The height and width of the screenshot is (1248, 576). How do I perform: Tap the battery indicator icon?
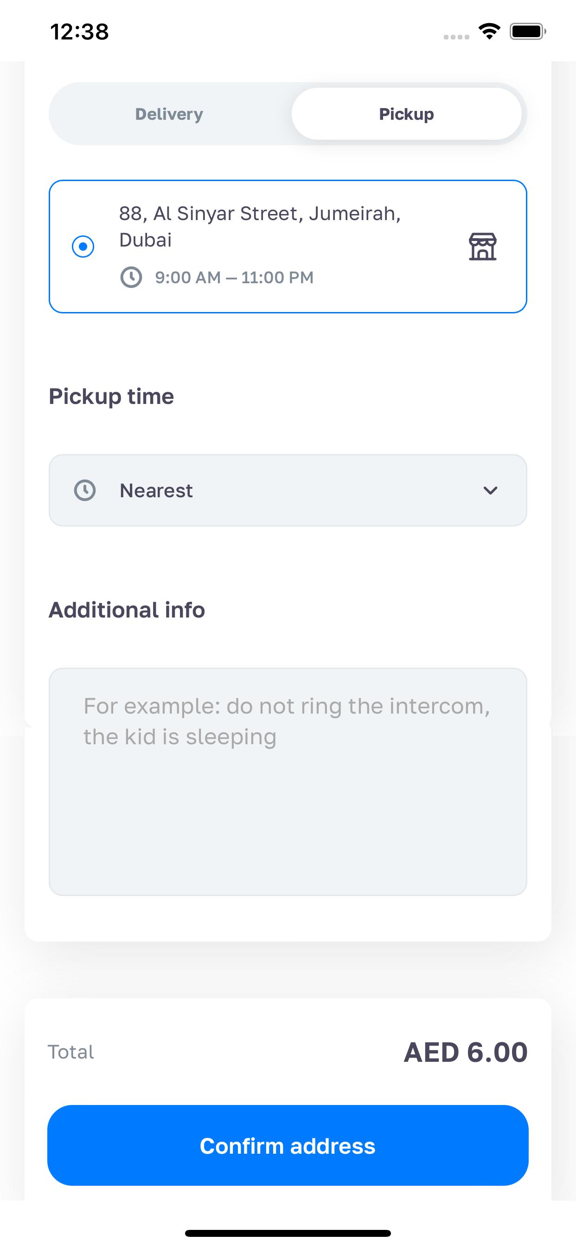(x=528, y=32)
